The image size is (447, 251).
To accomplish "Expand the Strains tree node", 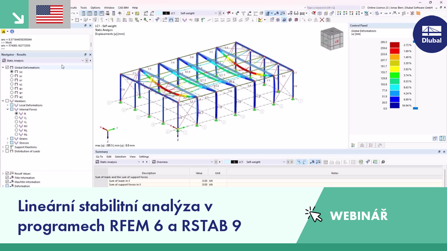I will 8,139.
